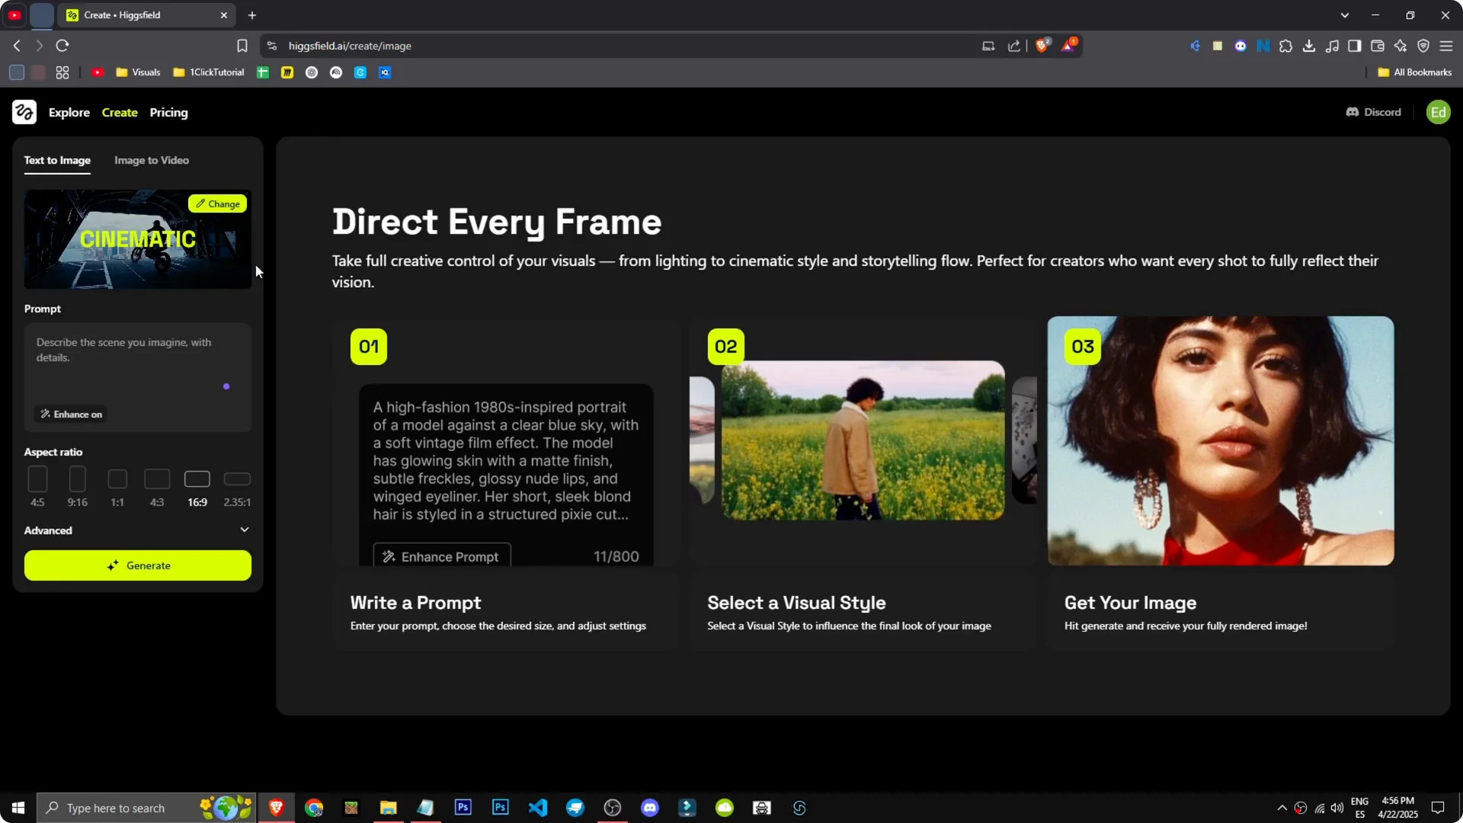Switch to the Image to Video tab
This screenshot has height=823, width=1463.
pos(151,161)
